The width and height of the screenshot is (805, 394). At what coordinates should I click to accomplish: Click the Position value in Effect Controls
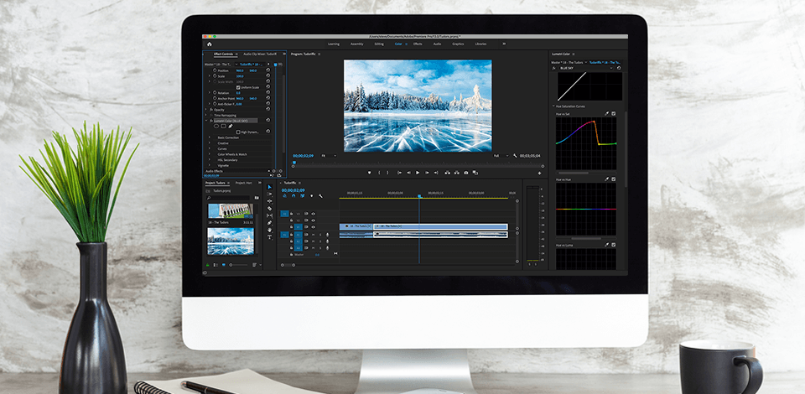tap(240, 70)
